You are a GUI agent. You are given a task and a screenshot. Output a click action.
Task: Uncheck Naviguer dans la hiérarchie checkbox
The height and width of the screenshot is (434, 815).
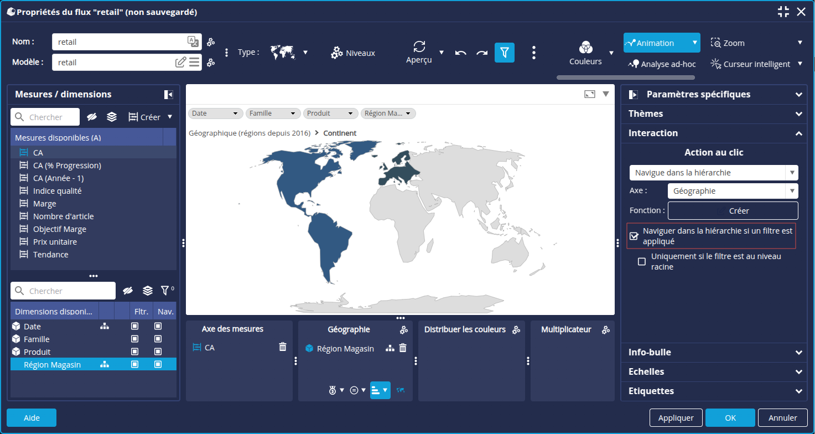(634, 236)
